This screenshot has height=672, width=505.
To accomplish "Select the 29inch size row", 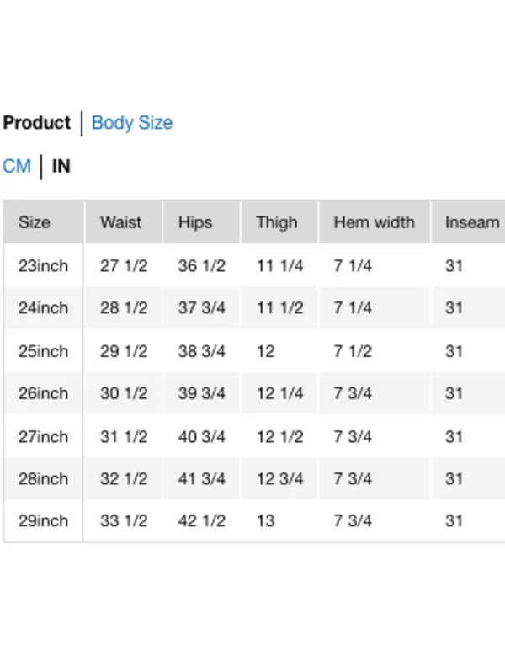I will point(254,520).
